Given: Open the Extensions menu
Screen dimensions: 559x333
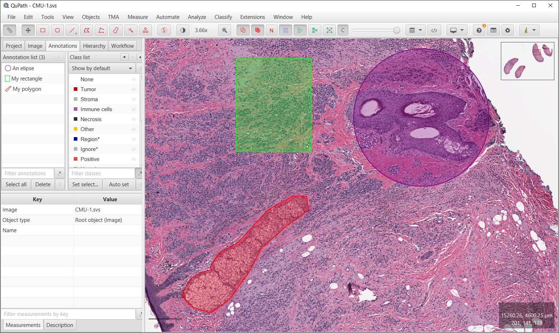Looking at the screenshot, I should pyautogui.click(x=252, y=17).
